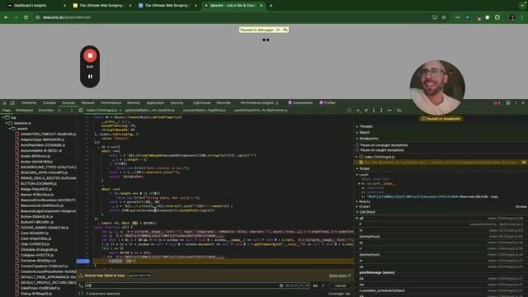Jump to next search match

click(307, 285)
